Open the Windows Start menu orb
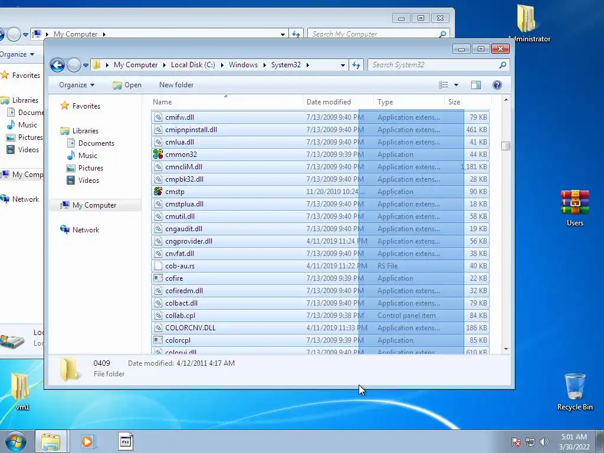 16,441
